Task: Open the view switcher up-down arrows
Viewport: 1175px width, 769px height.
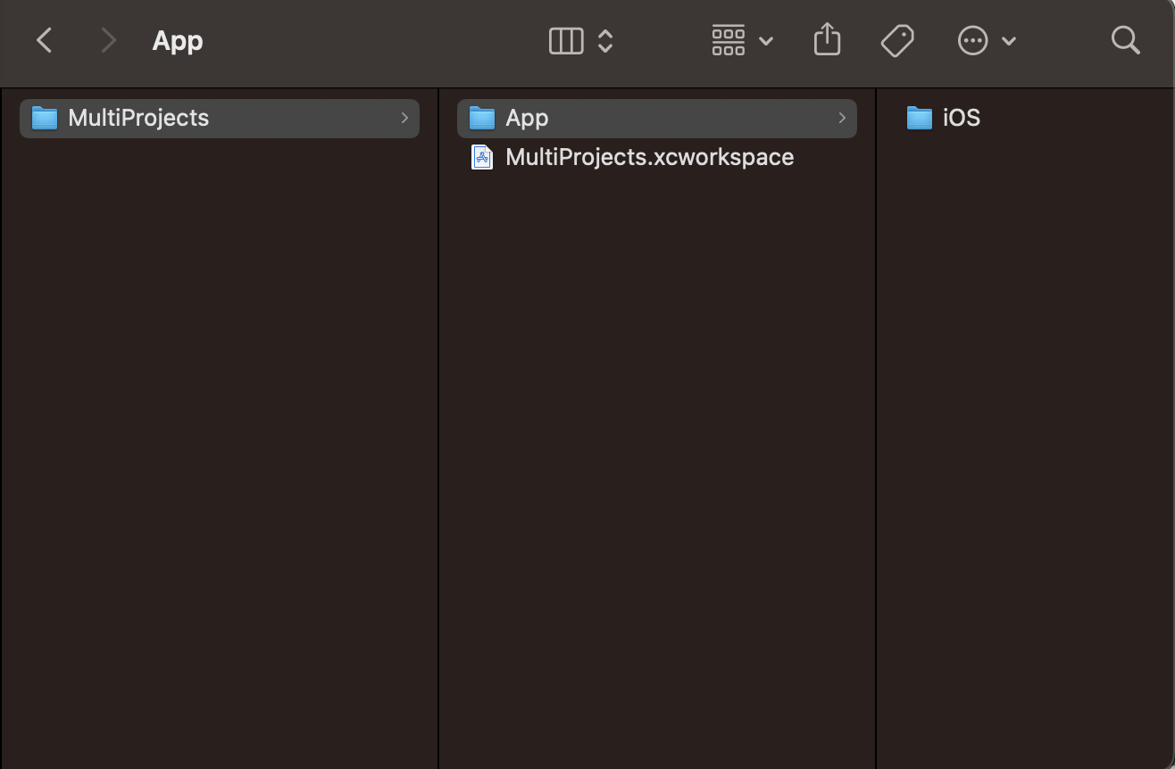Action: tap(605, 41)
